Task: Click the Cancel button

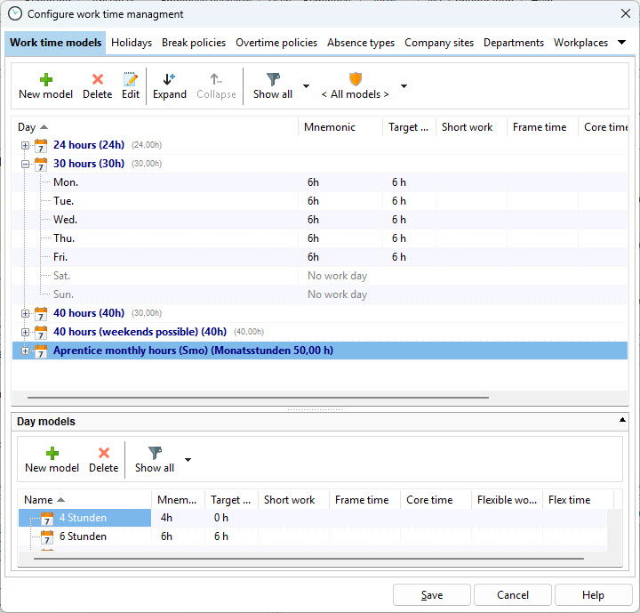Action: coord(513,595)
